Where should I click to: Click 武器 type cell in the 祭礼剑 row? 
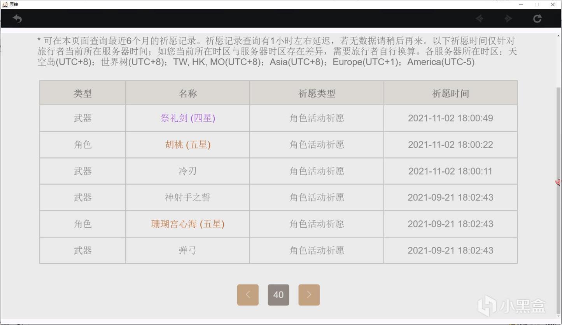[x=82, y=118]
